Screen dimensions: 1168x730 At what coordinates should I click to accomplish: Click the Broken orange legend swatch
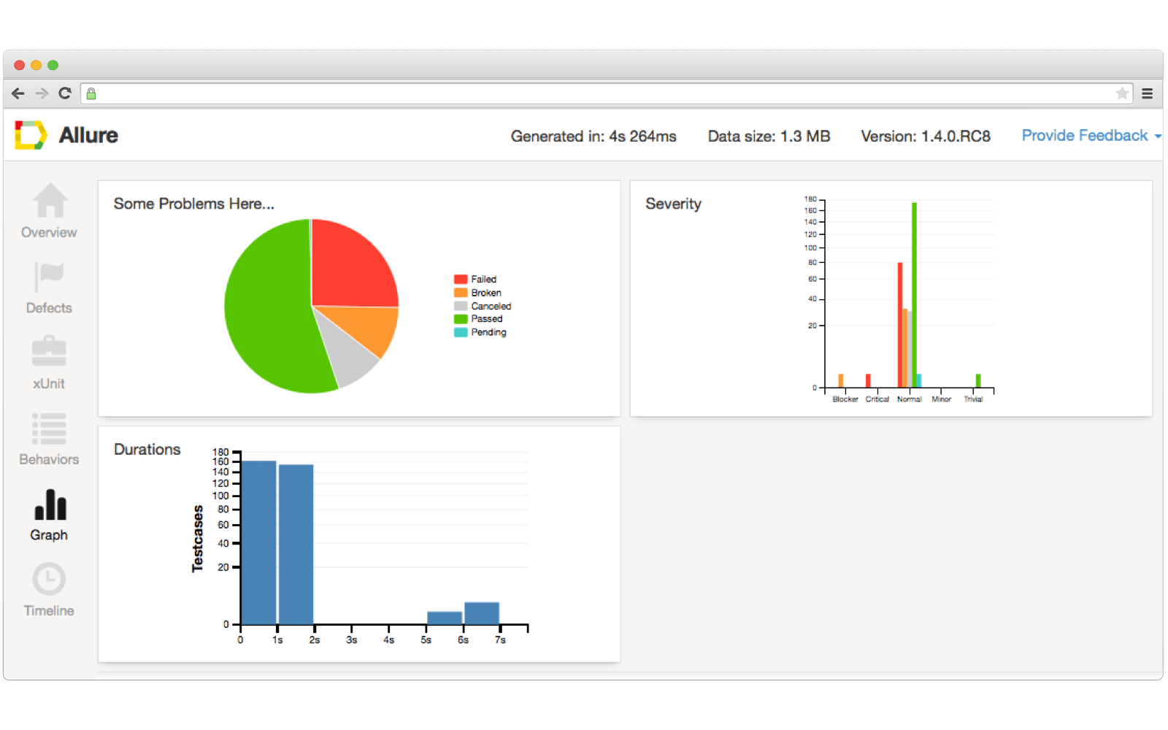pos(461,293)
